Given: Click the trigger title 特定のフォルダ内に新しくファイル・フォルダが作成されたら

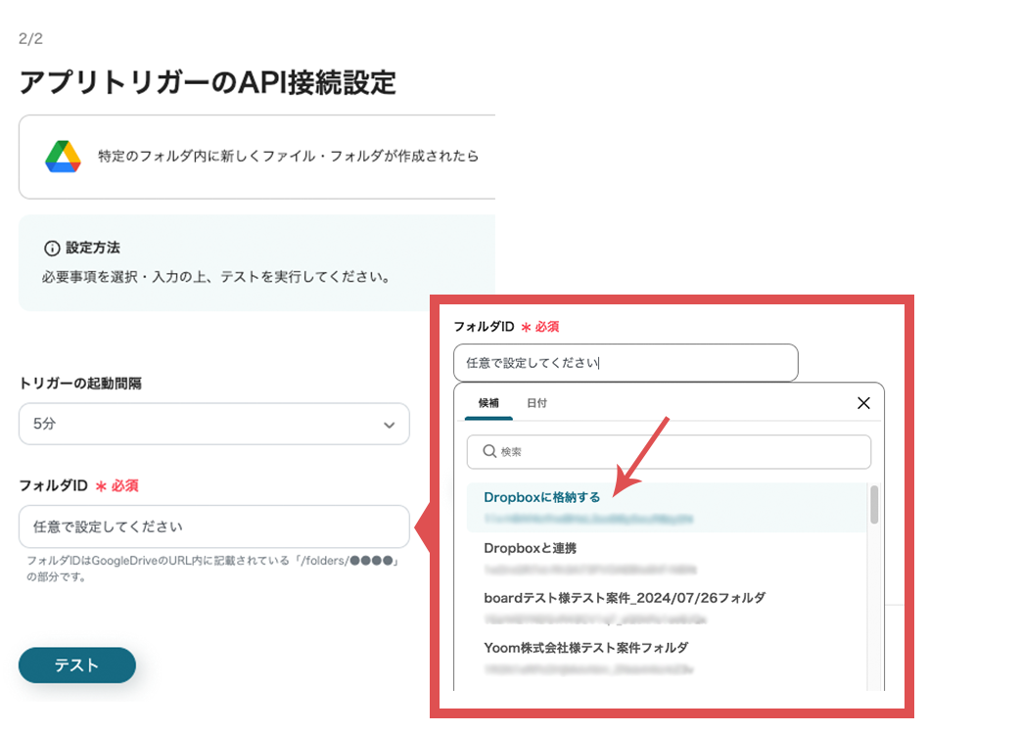Looking at the screenshot, I should tap(289, 157).
